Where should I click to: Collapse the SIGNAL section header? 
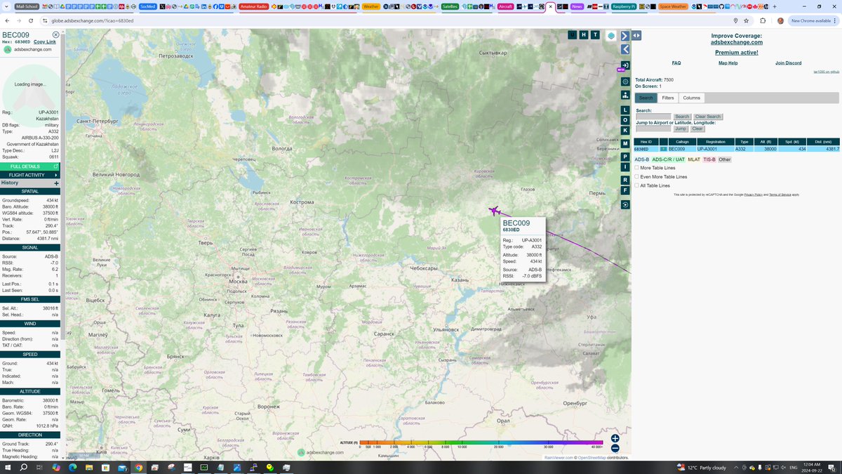point(30,247)
